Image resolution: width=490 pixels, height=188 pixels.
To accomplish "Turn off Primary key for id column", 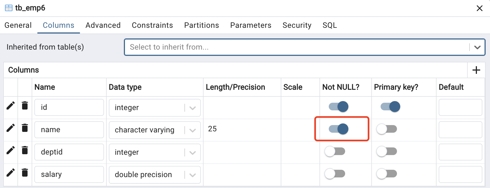I will point(390,107).
